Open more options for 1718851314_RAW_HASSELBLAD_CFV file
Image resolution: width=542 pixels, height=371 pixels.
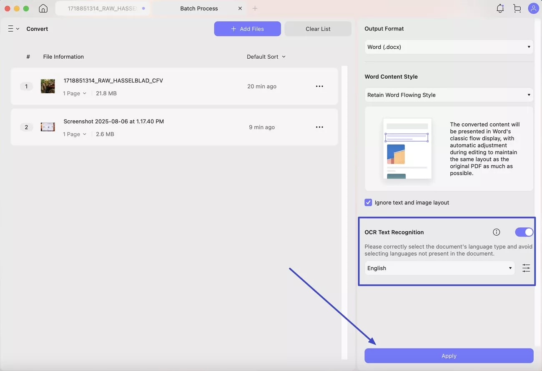point(319,86)
